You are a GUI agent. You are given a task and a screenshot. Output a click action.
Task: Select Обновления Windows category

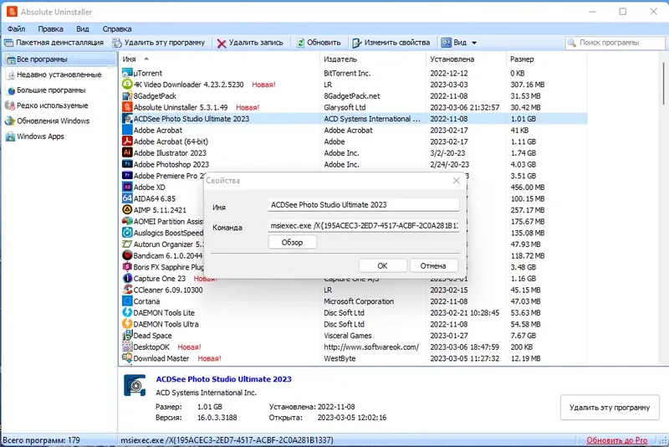click(59, 121)
